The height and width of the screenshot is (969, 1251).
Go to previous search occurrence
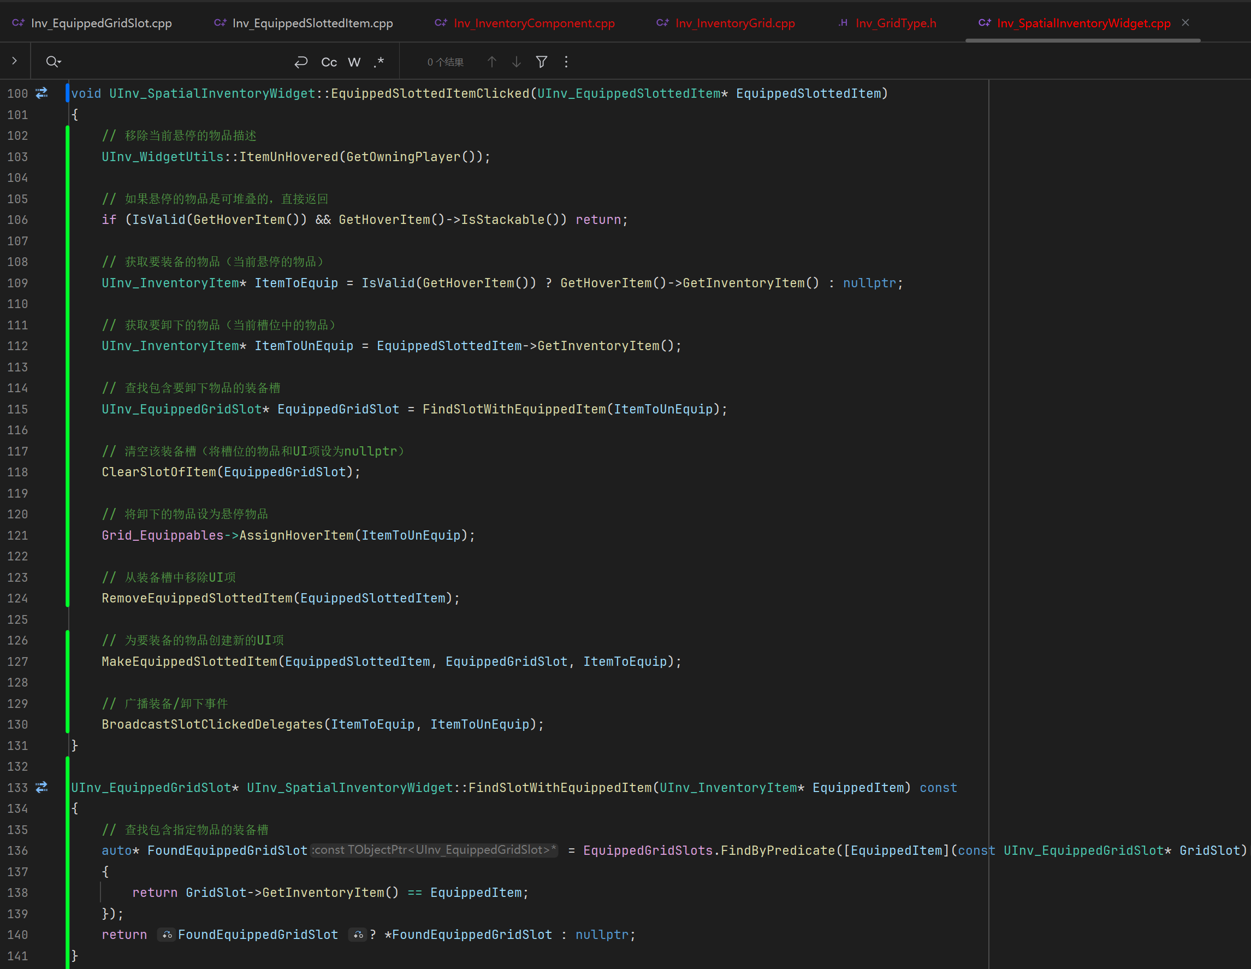491,62
